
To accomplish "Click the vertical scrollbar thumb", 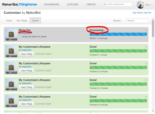I will tap(153, 28).
